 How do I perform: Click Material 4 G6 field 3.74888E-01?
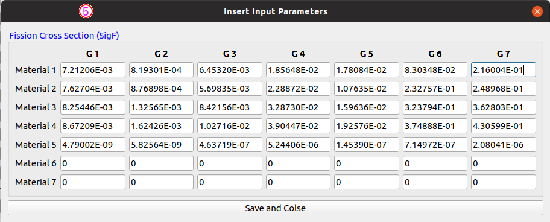pyautogui.click(x=435, y=126)
